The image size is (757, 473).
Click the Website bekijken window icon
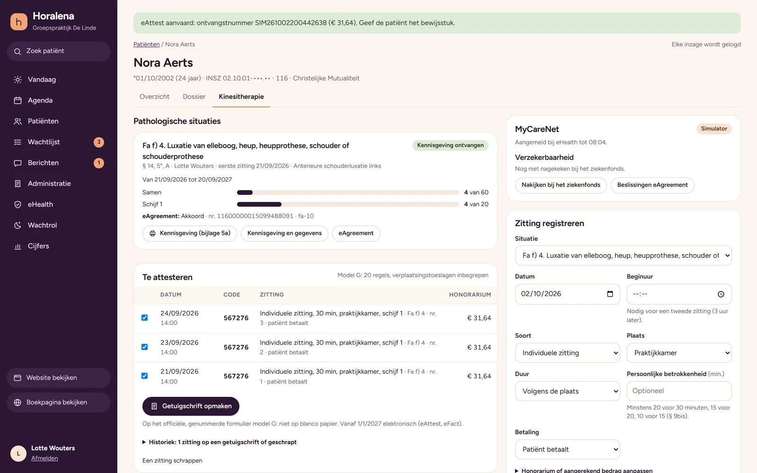click(x=18, y=378)
